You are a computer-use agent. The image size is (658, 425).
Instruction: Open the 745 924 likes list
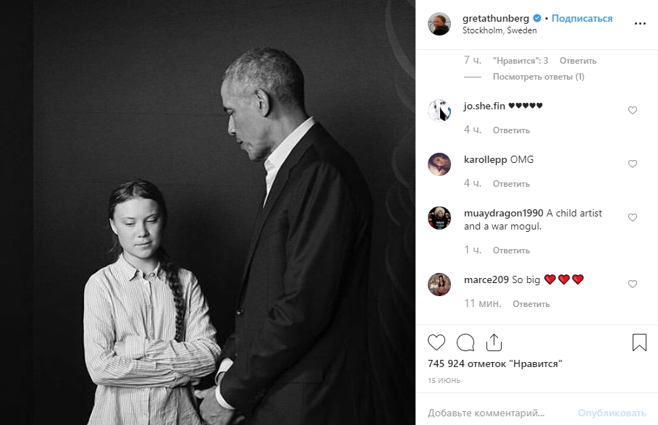(494, 363)
